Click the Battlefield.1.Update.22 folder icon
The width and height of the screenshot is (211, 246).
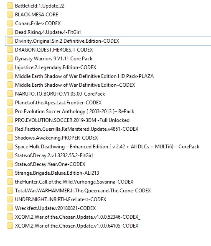pyautogui.click(x=10, y=6)
